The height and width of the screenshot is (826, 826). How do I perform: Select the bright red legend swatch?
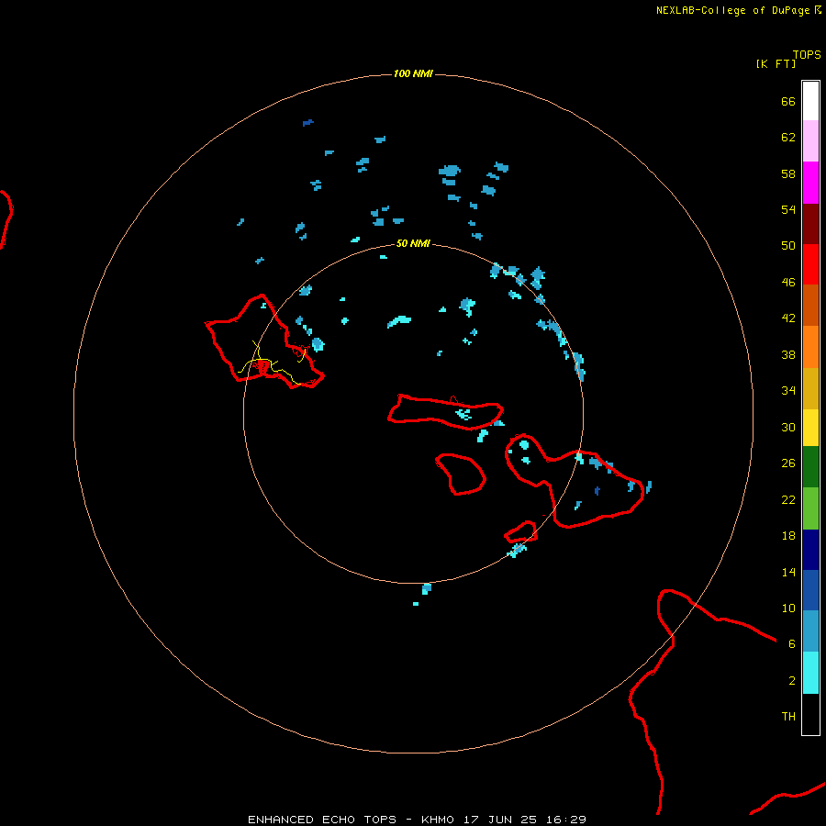[x=810, y=264]
